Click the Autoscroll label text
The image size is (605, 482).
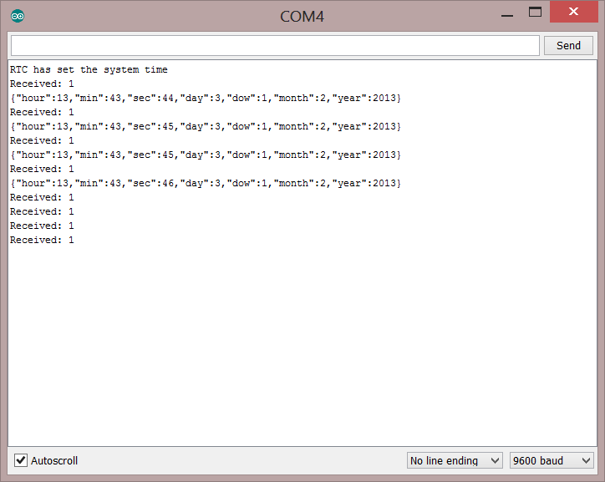(54, 460)
